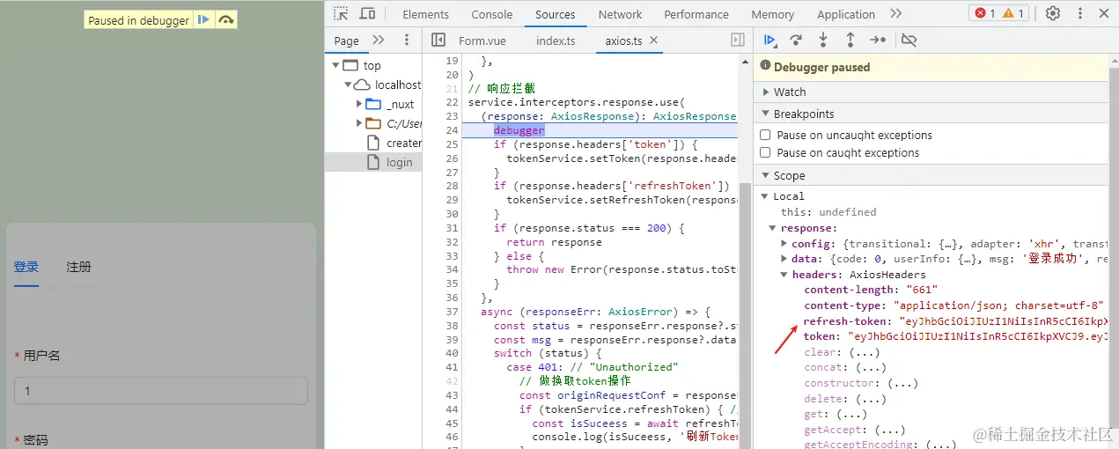Collapse the headers AxiosHeaders property

click(x=784, y=275)
